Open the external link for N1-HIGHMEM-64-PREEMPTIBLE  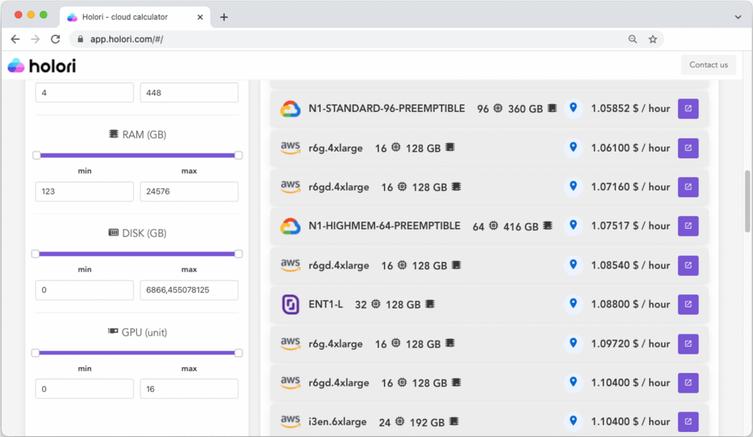point(688,226)
